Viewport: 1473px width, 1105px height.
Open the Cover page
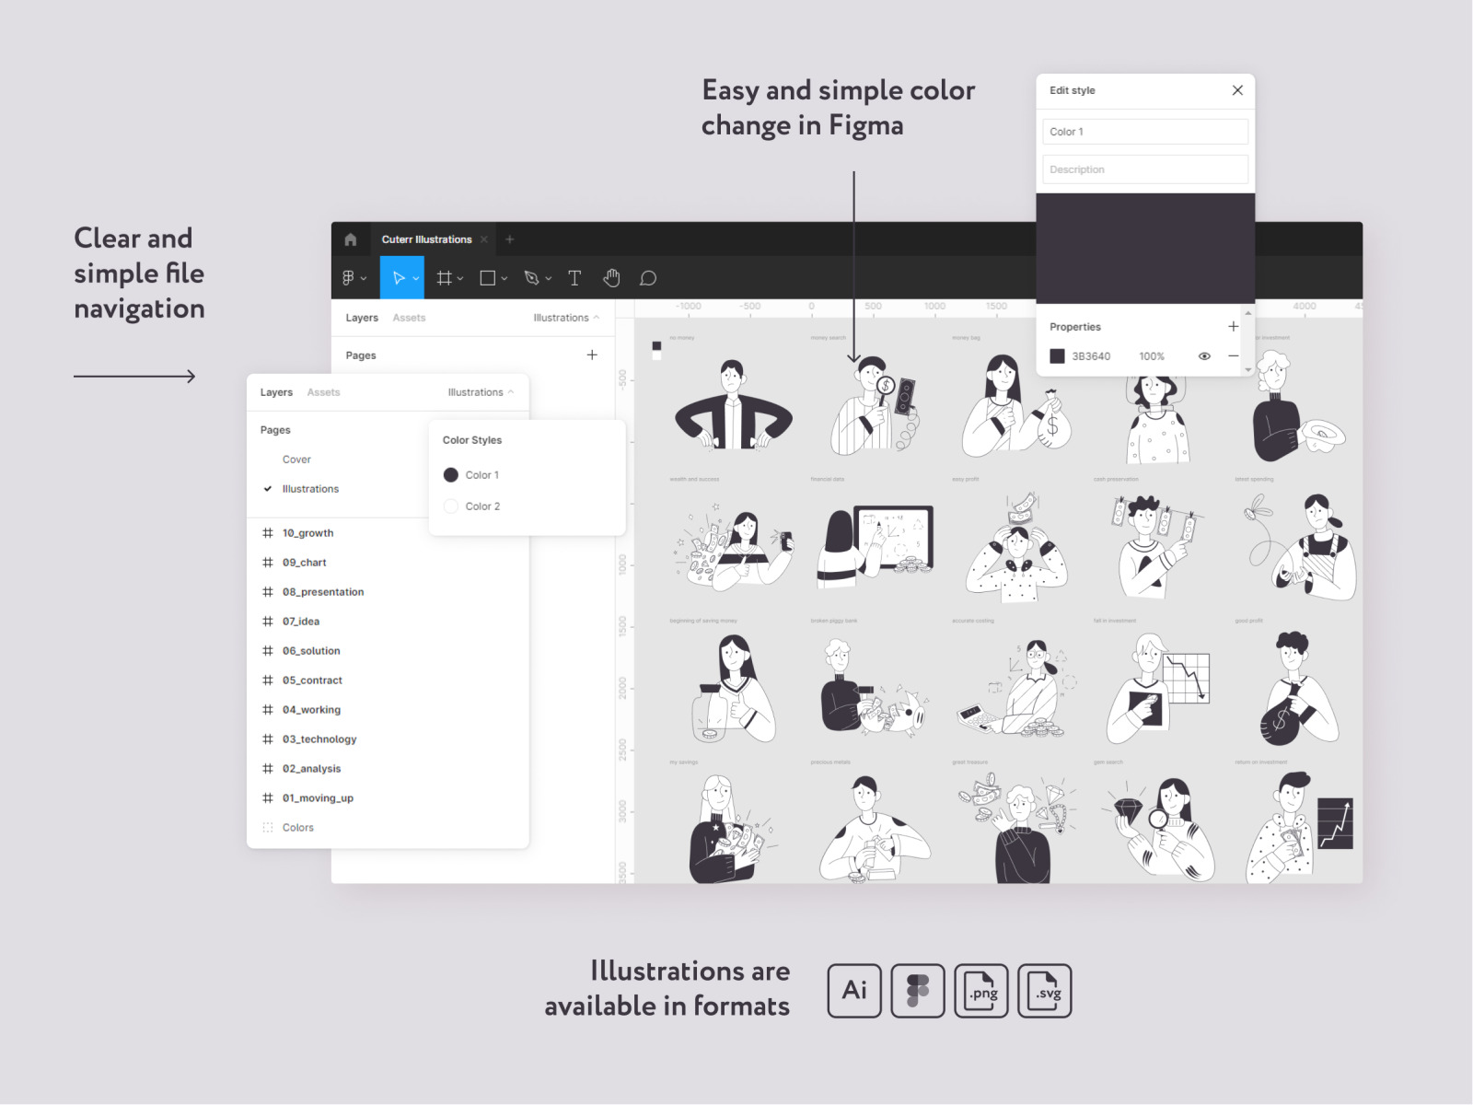pos(296,459)
